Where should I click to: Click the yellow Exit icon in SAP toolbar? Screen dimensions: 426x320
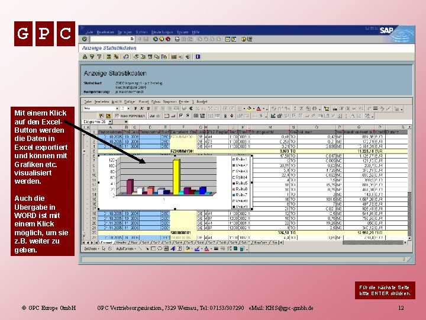coord(162,39)
